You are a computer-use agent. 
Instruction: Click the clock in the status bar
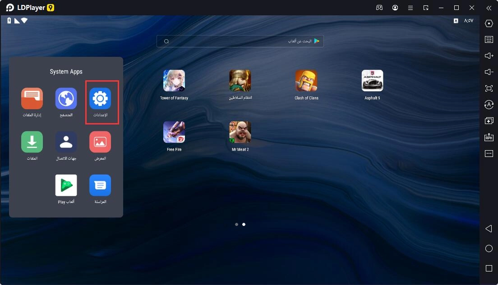(x=469, y=21)
